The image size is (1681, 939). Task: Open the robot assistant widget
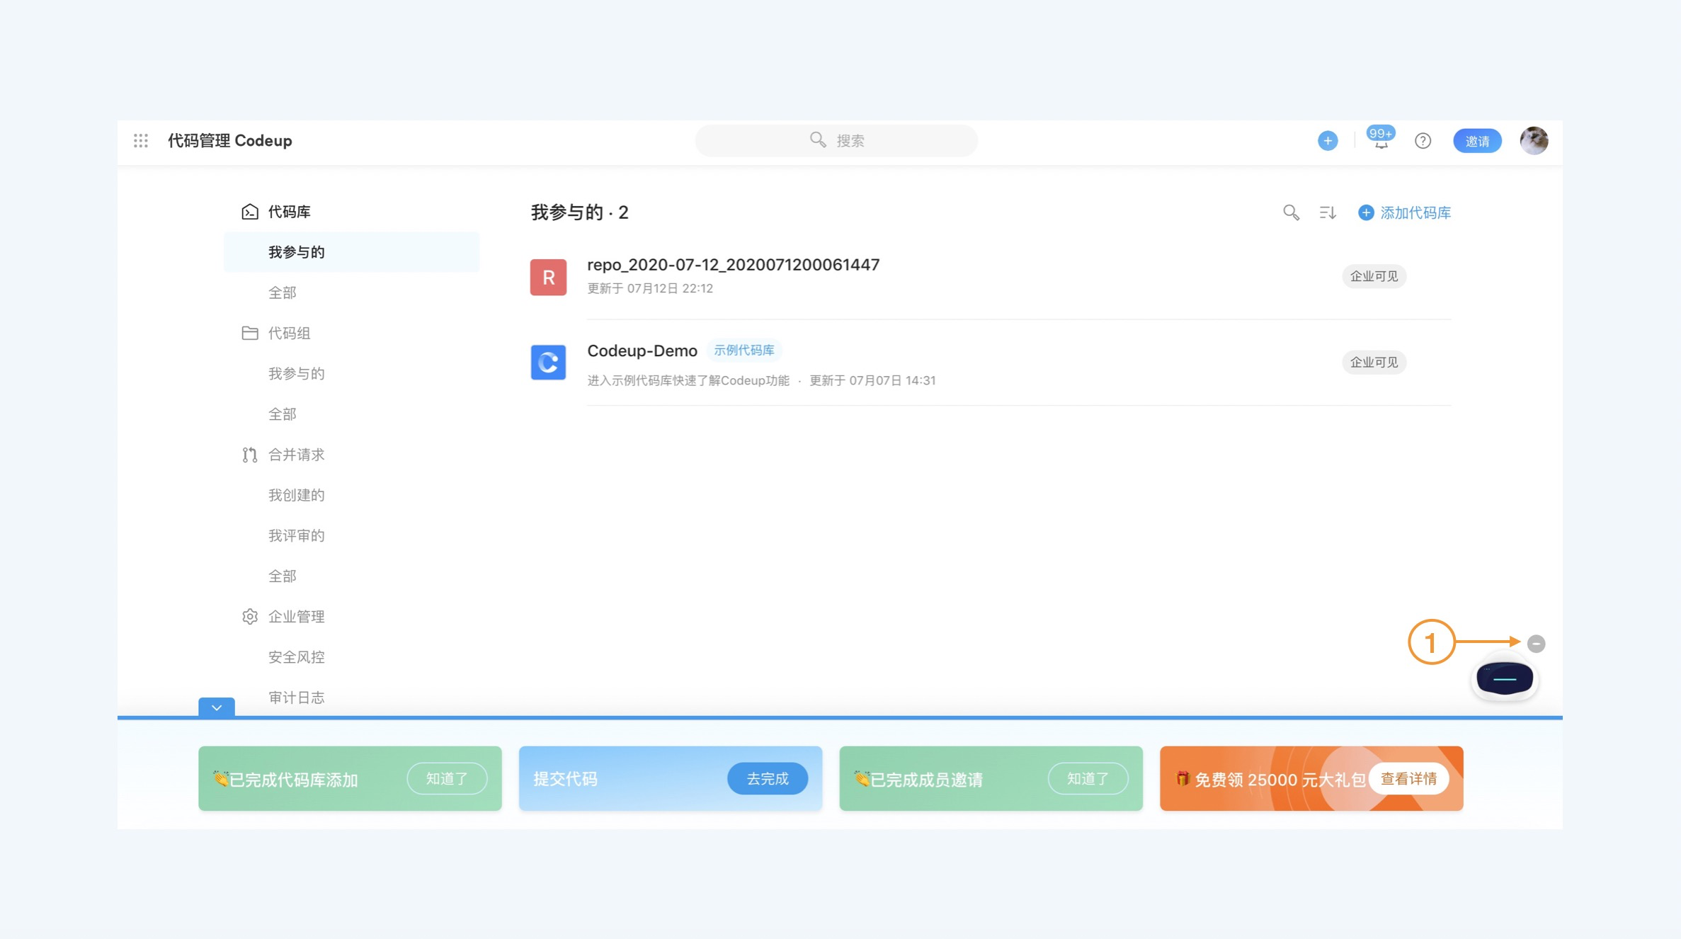click(x=1504, y=678)
